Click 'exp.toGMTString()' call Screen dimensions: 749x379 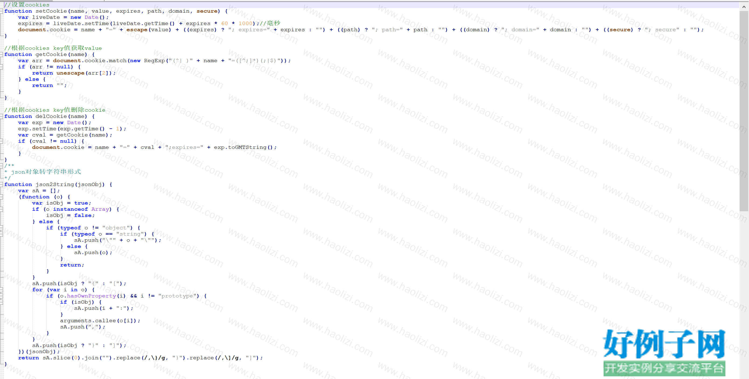click(244, 147)
